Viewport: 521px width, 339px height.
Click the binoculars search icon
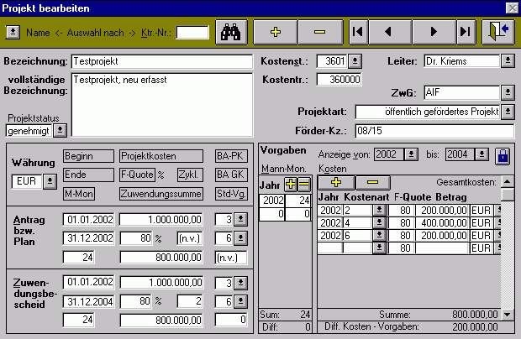pyautogui.click(x=229, y=32)
